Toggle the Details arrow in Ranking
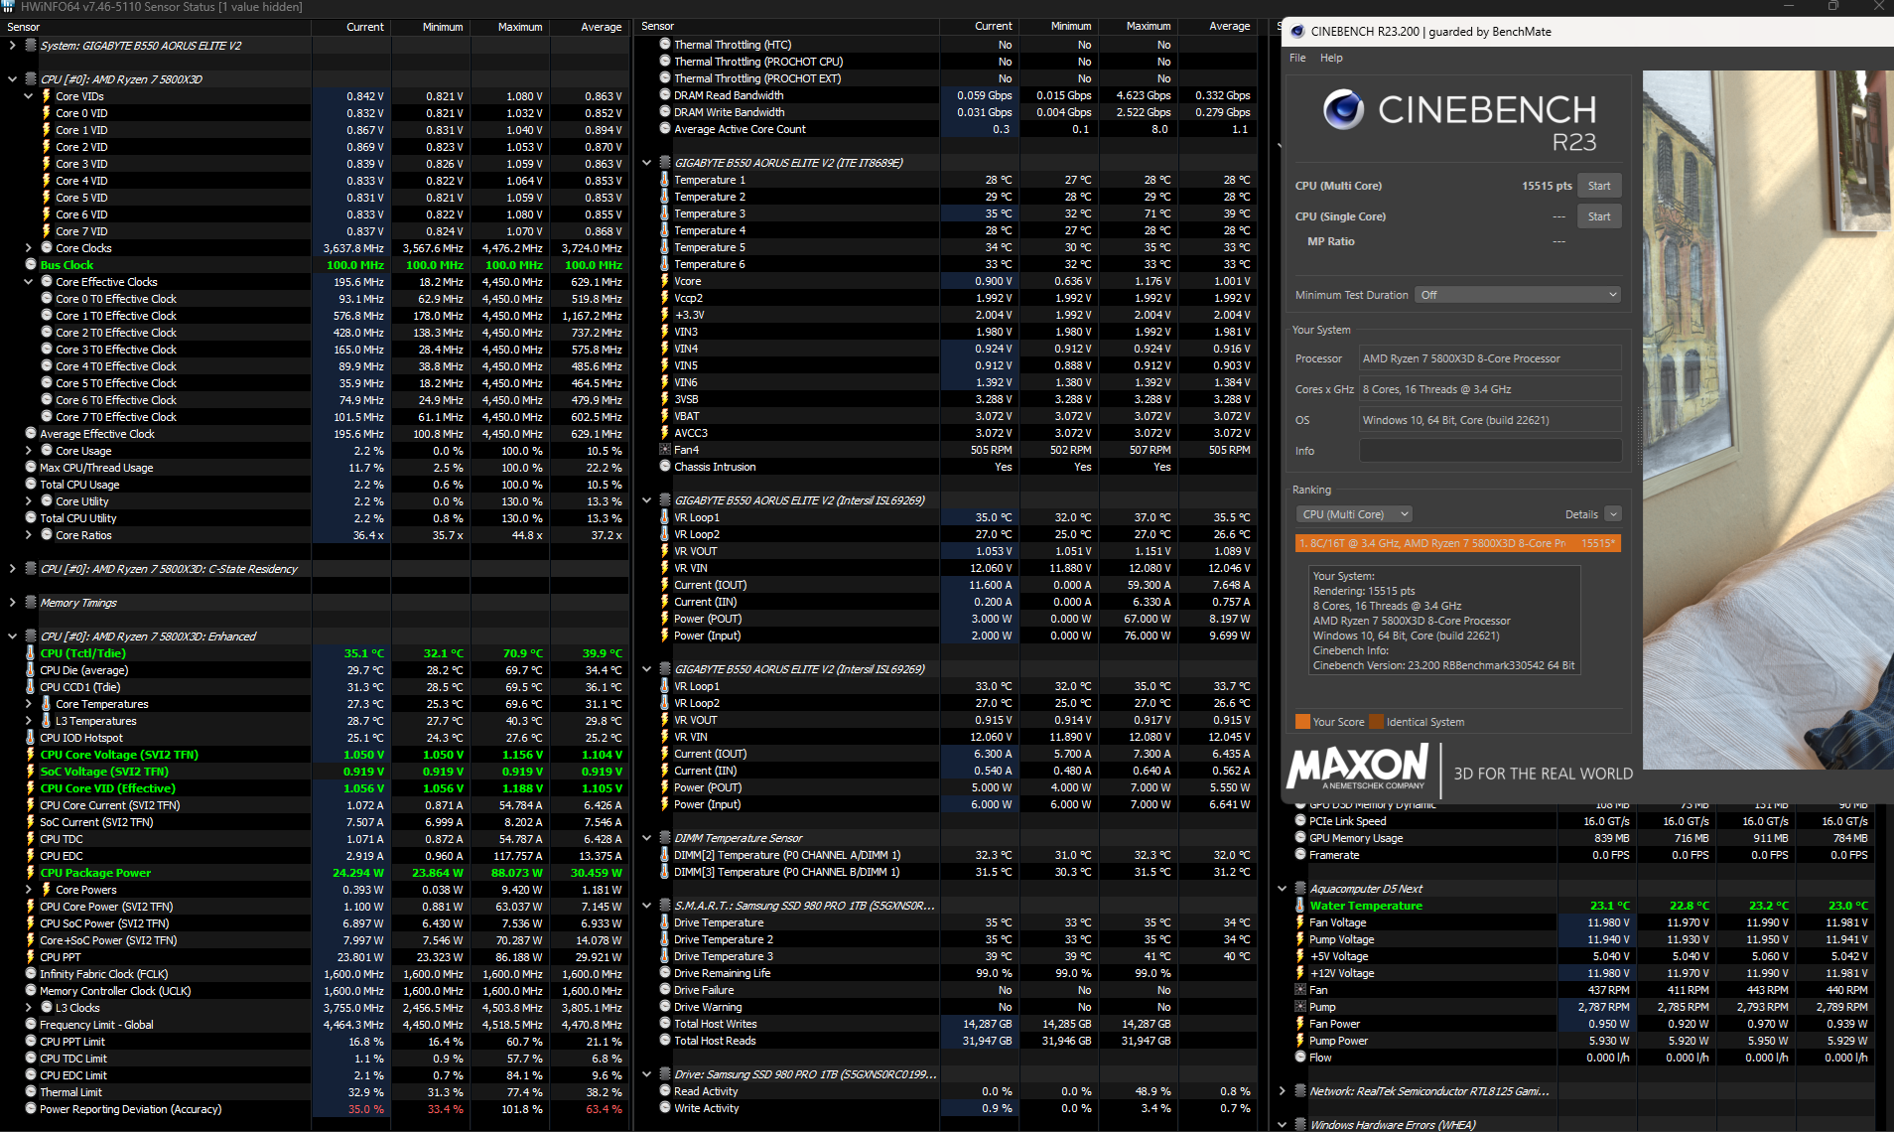 (x=1613, y=514)
